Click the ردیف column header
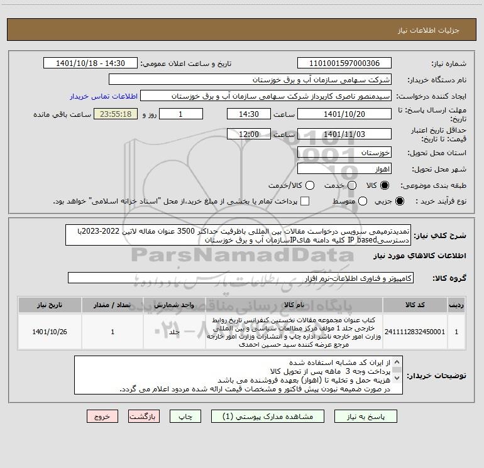484x468 pixels. click(456, 305)
